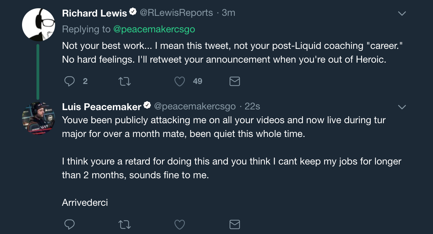Viewport: 433px width, 234px height.
Task: Like Richard Lewis's tweet
Action: 180,81
